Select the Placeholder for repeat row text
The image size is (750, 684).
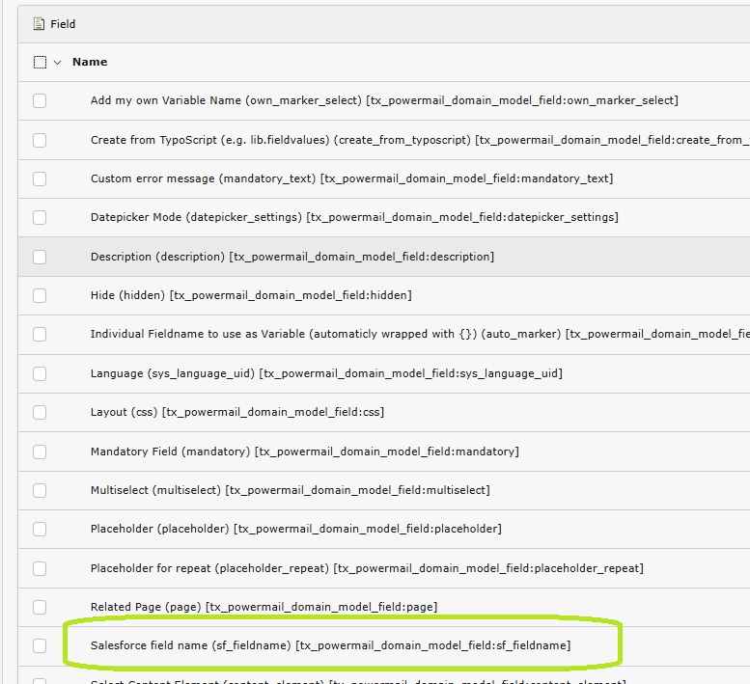pyautogui.click(x=366, y=568)
